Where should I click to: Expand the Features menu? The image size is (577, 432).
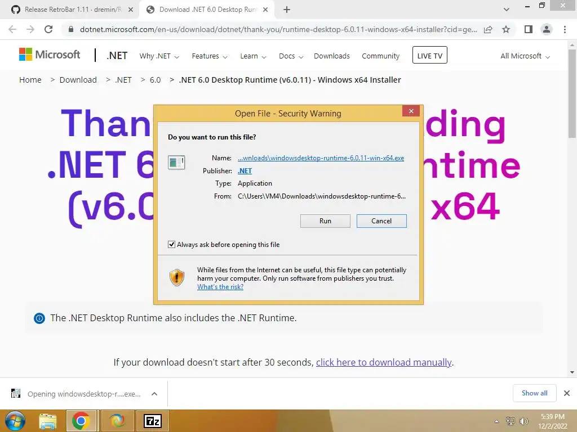pos(210,56)
